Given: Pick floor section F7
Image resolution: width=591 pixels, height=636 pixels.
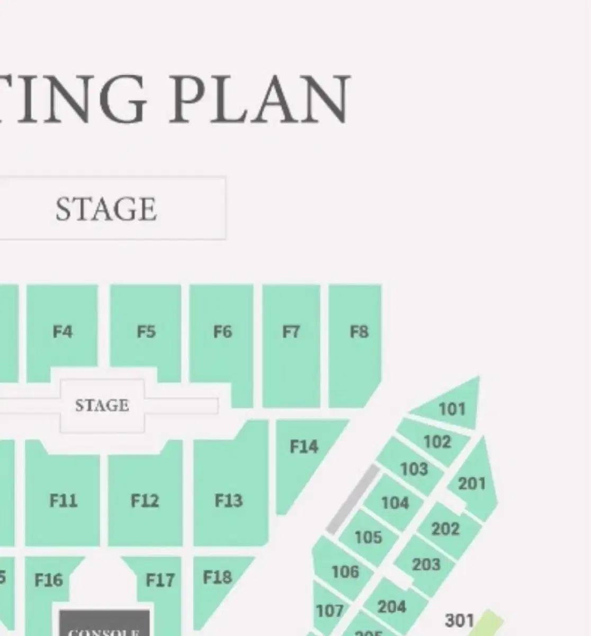Looking at the screenshot, I should point(291,332).
